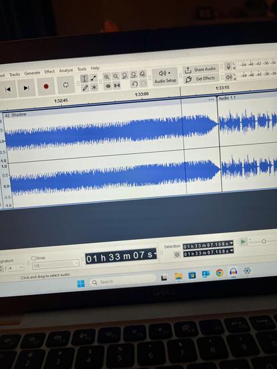Open the Audio Setup dropdown
Image resolution: width=277 pixels, height=369 pixels.
click(165, 77)
